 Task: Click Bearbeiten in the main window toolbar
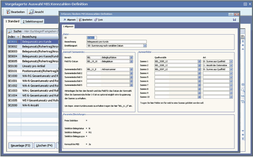17,12
